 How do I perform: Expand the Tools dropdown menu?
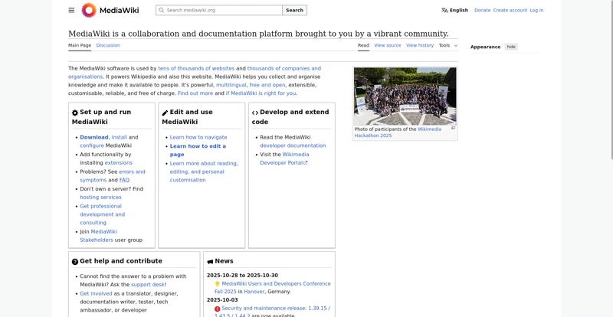[447, 45]
